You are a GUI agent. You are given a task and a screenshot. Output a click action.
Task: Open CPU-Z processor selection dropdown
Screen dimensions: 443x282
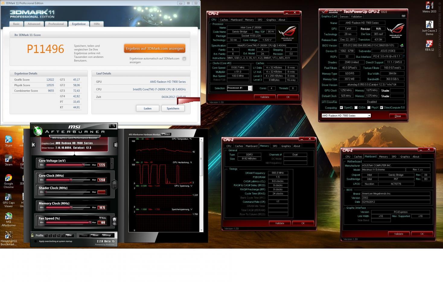pyautogui.click(x=250, y=88)
